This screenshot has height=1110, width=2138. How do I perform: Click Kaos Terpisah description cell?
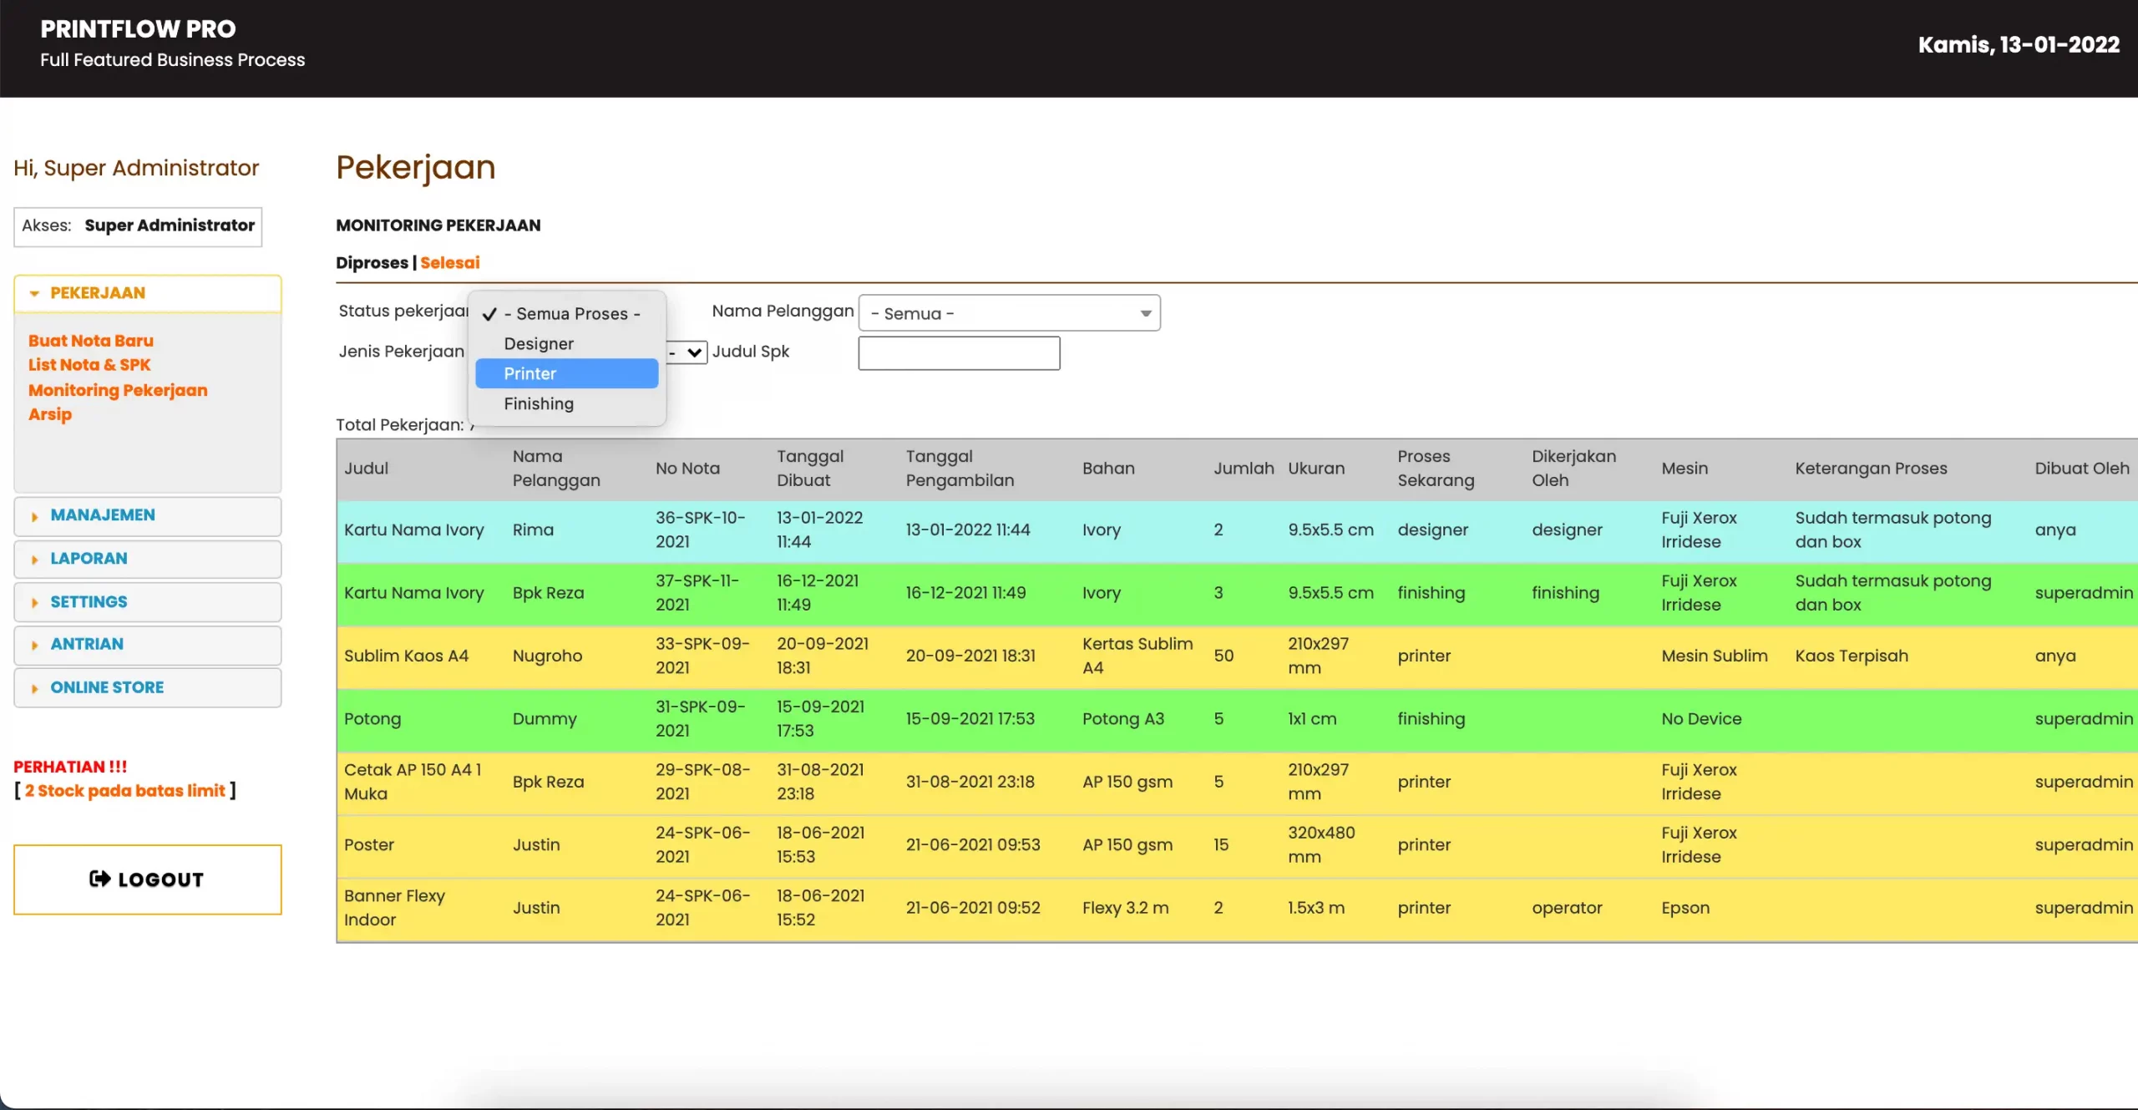(1852, 656)
